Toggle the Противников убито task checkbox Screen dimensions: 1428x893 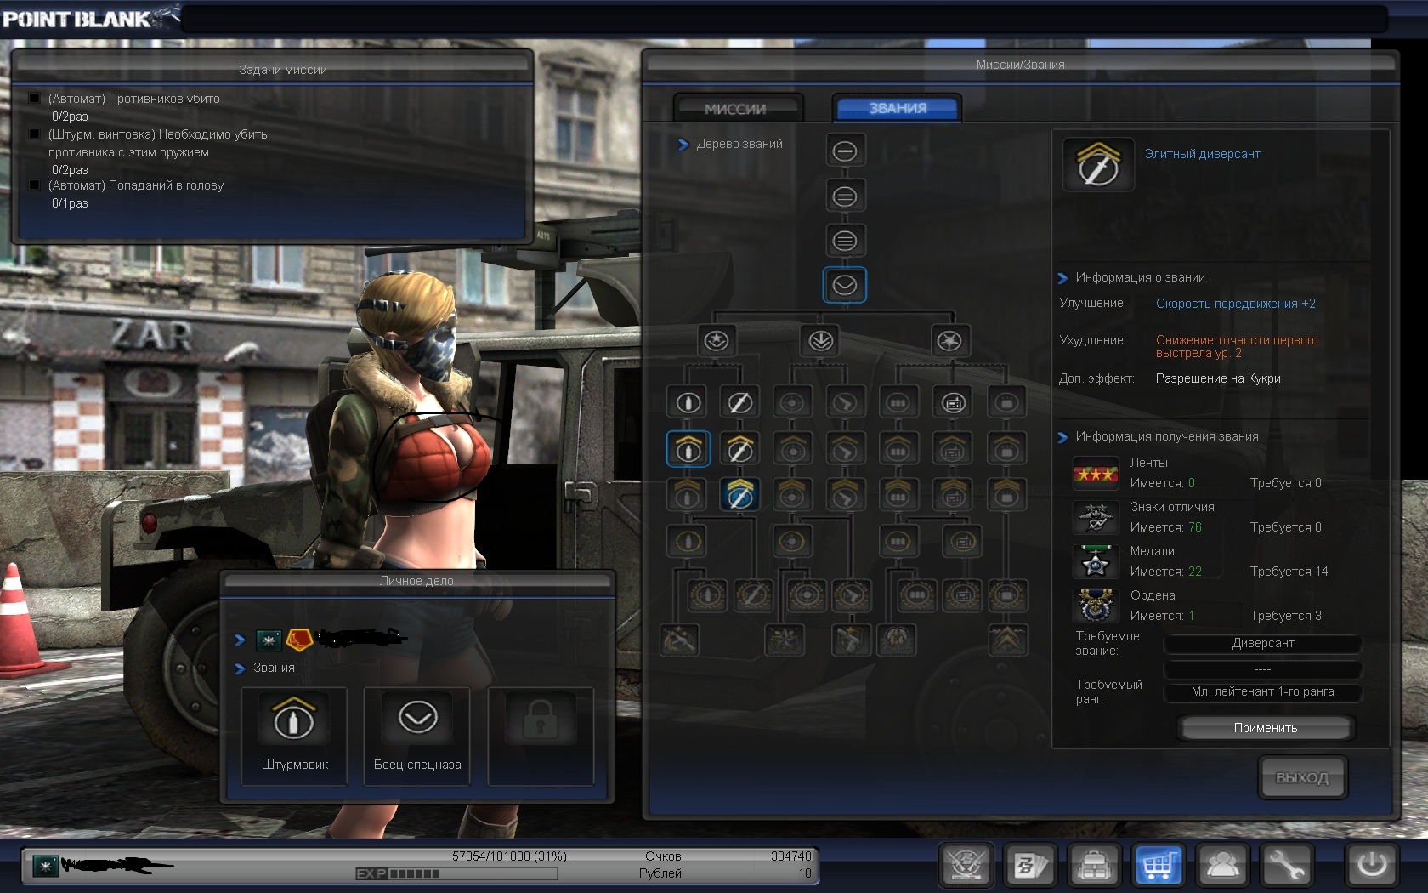click(34, 99)
